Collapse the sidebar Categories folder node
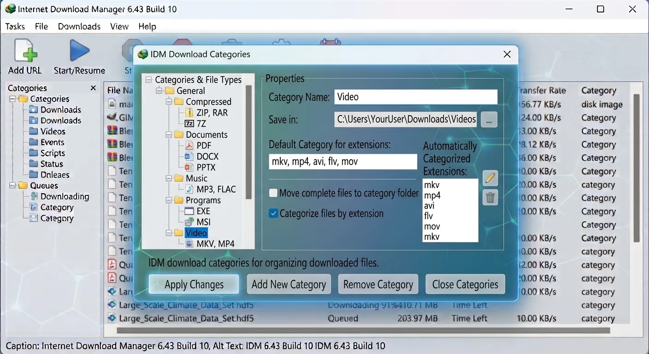 point(12,99)
